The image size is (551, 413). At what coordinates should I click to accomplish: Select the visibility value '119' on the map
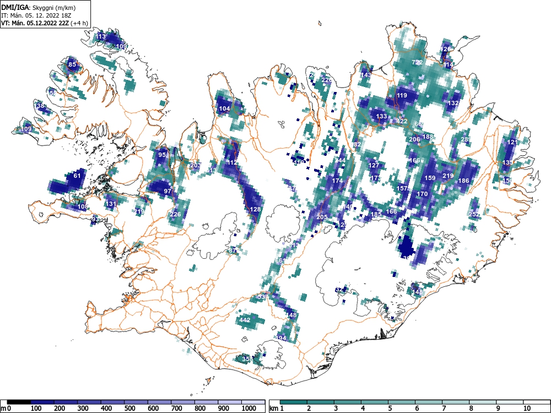pos(402,95)
